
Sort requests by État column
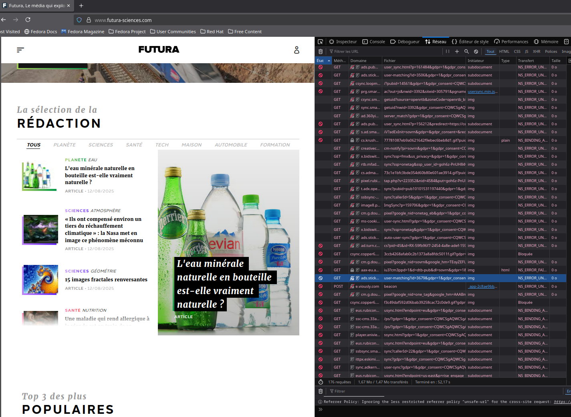pyautogui.click(x=323, y=61)
